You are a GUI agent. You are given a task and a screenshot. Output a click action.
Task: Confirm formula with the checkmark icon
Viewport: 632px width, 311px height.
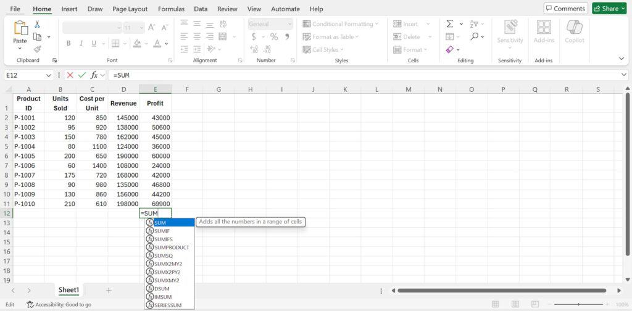(x=82, y=75)
